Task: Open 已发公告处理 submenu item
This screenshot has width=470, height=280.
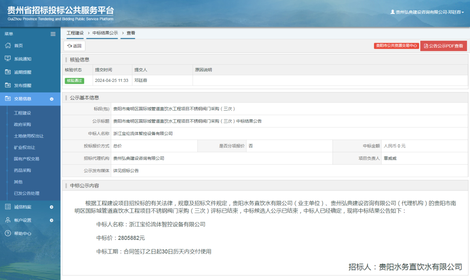Action: point(27,193)
